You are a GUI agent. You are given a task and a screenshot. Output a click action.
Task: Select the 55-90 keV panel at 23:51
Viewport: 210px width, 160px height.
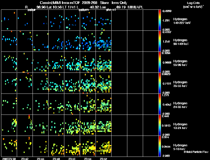(72, 62)
